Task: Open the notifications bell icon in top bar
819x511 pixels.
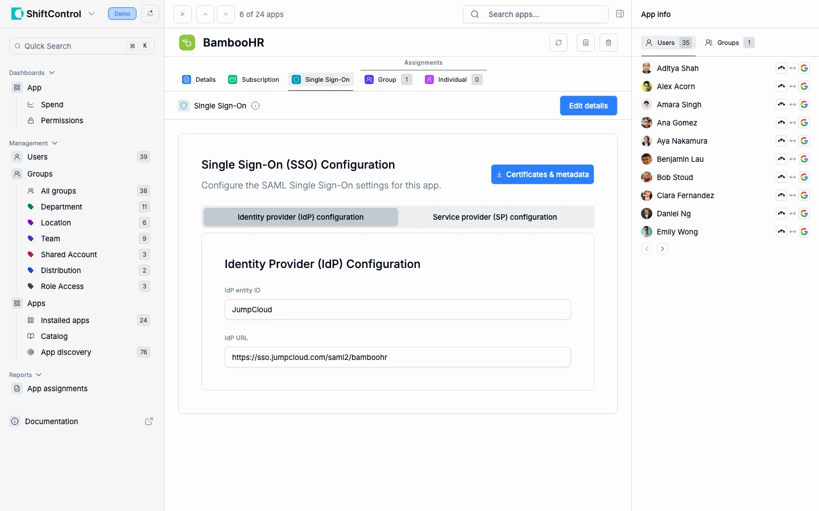Action: [x=150, y=14]
